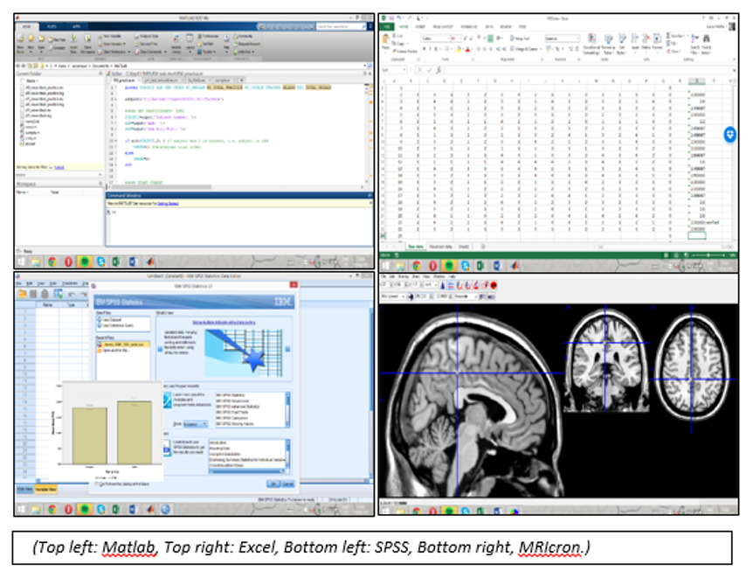Viewport: 753px width, 571px height.
Task: Click the Chrome icon in the MATLAB taskbar
Action: point(52,261)
